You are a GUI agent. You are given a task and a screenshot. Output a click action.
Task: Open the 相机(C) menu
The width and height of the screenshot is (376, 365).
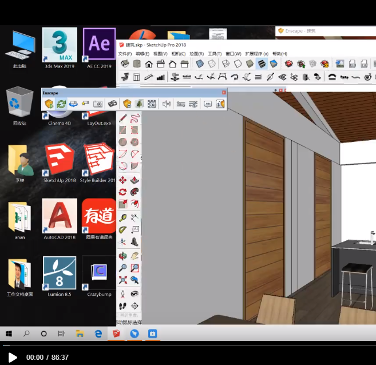click(179, 54)
